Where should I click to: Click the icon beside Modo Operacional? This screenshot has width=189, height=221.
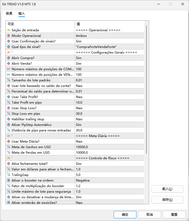pyautogui.click(x=8, y=36)
